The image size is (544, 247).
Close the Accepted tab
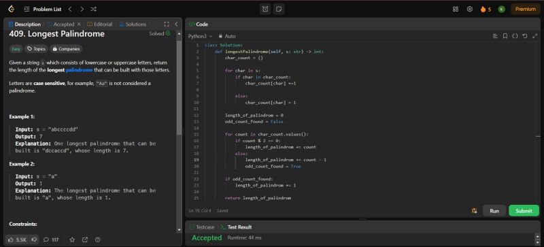point(79,24)
